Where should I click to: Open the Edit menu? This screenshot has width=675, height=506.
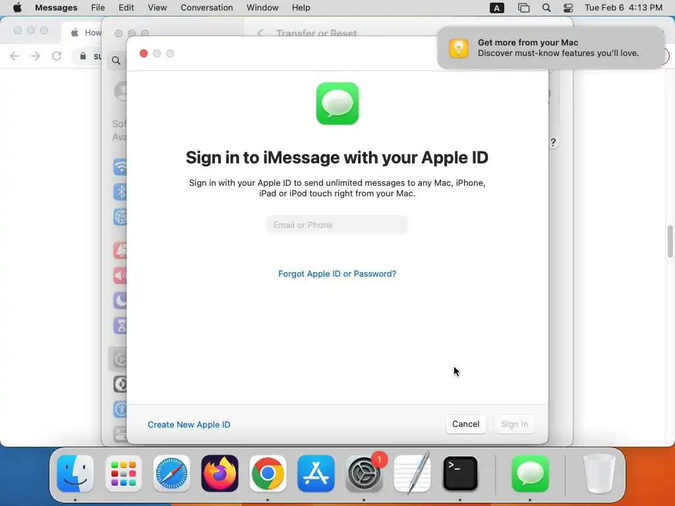pyautogui.click(x=126, y=8)
